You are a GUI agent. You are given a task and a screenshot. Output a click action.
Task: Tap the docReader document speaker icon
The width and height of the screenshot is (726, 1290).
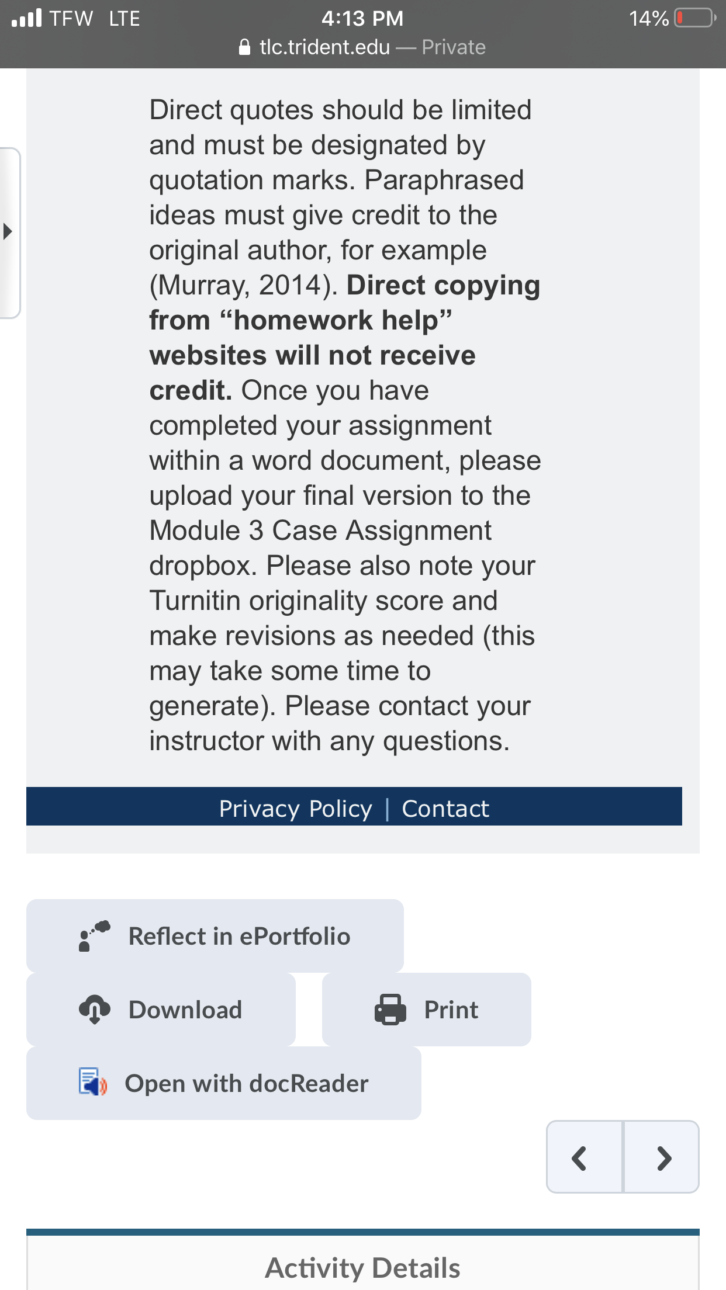coord(93,1083)
